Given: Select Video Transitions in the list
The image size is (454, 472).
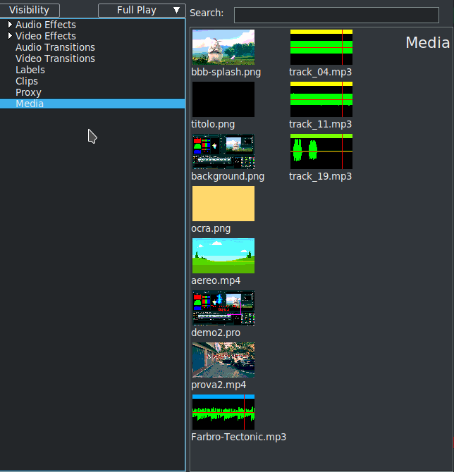Looking at the screenshot, I should click(x=55, y=58).
